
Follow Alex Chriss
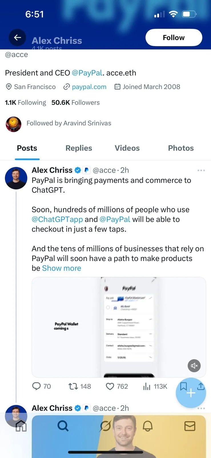(174, 37)
